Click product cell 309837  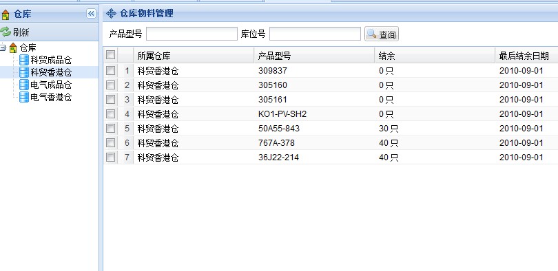click(273, 71)
